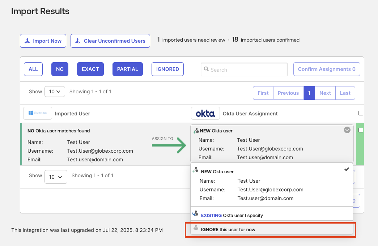This screenshot has height=246, width=378.
Task: Check the select-all header checkbox
Action: (x=361, y=113)
